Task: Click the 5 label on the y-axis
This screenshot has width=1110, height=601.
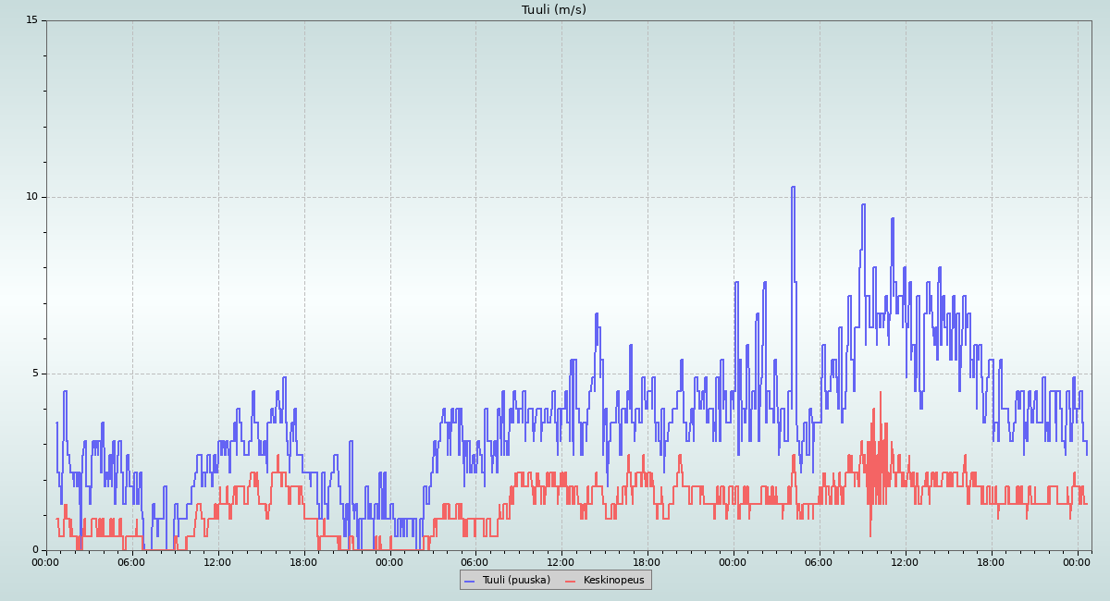Action: [35, 374]
